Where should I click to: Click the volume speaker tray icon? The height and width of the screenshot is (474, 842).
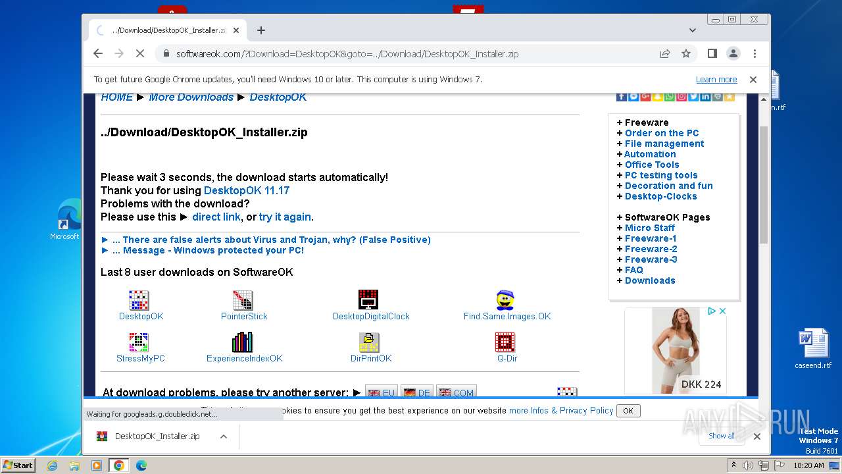[x=749, y=465]
